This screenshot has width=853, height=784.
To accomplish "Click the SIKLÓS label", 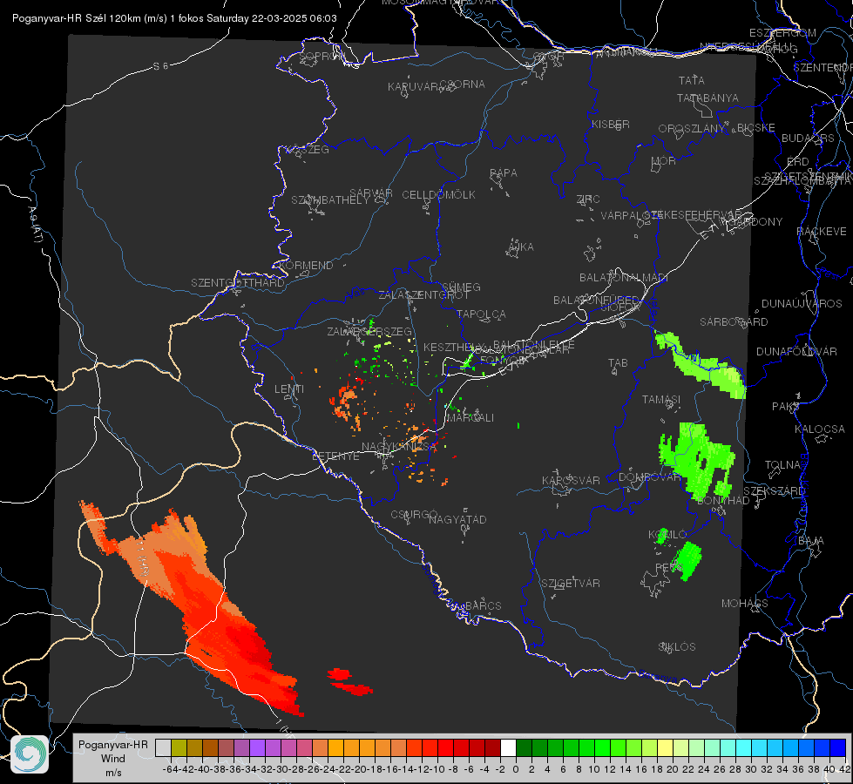I will [677, 647].
